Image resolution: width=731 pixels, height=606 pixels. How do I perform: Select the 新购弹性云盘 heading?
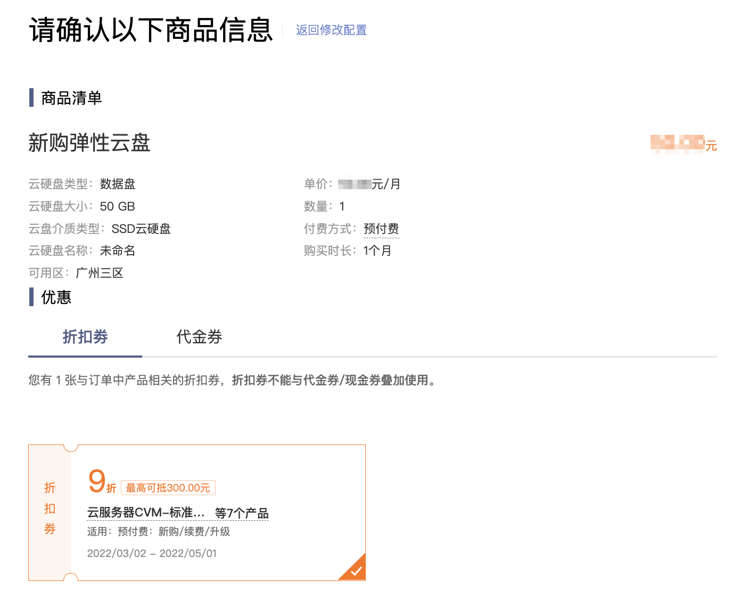pos(89,143)
